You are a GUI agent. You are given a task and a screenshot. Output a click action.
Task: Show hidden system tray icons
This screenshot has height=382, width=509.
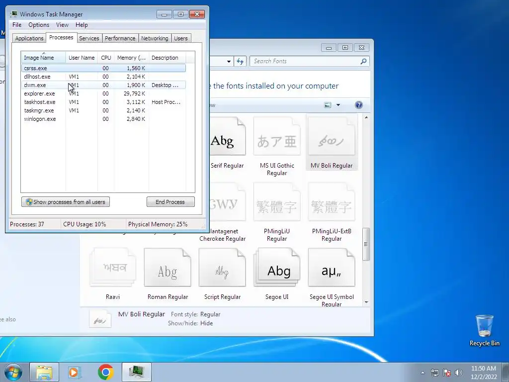[x=423, y=373]
